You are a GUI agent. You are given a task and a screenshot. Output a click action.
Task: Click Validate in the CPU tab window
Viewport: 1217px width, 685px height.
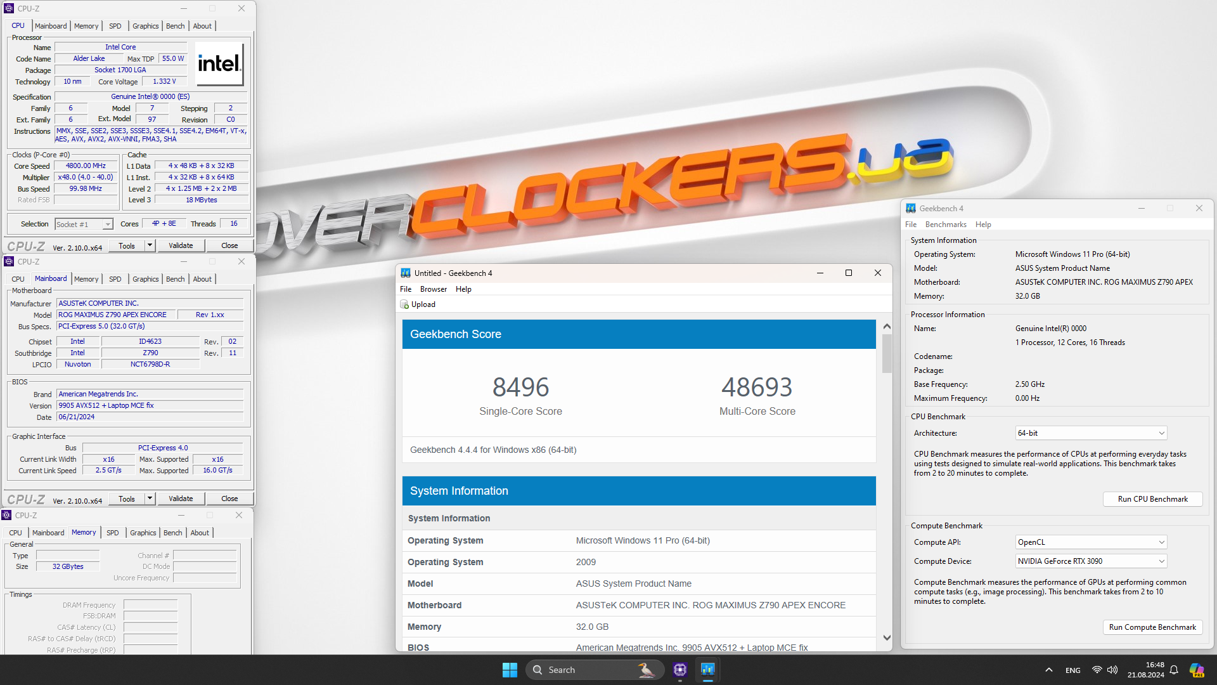tap(181, 245)
